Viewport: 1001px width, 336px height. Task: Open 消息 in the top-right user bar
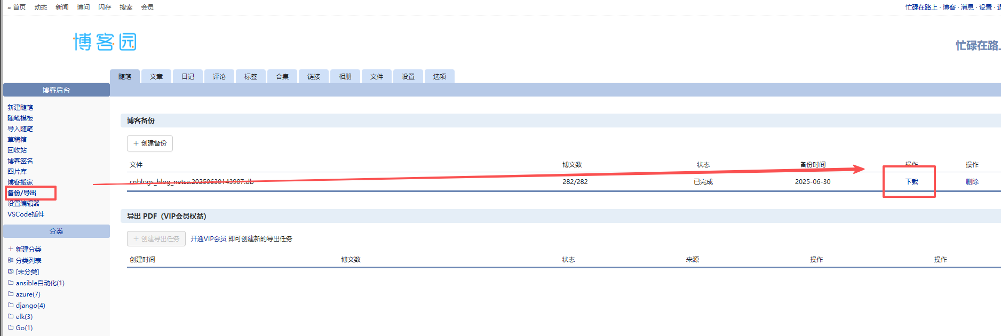coord(967,7)
